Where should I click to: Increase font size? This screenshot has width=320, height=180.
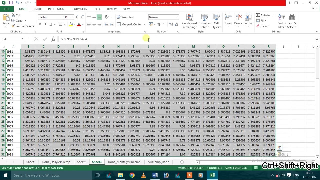coord(77,17)
